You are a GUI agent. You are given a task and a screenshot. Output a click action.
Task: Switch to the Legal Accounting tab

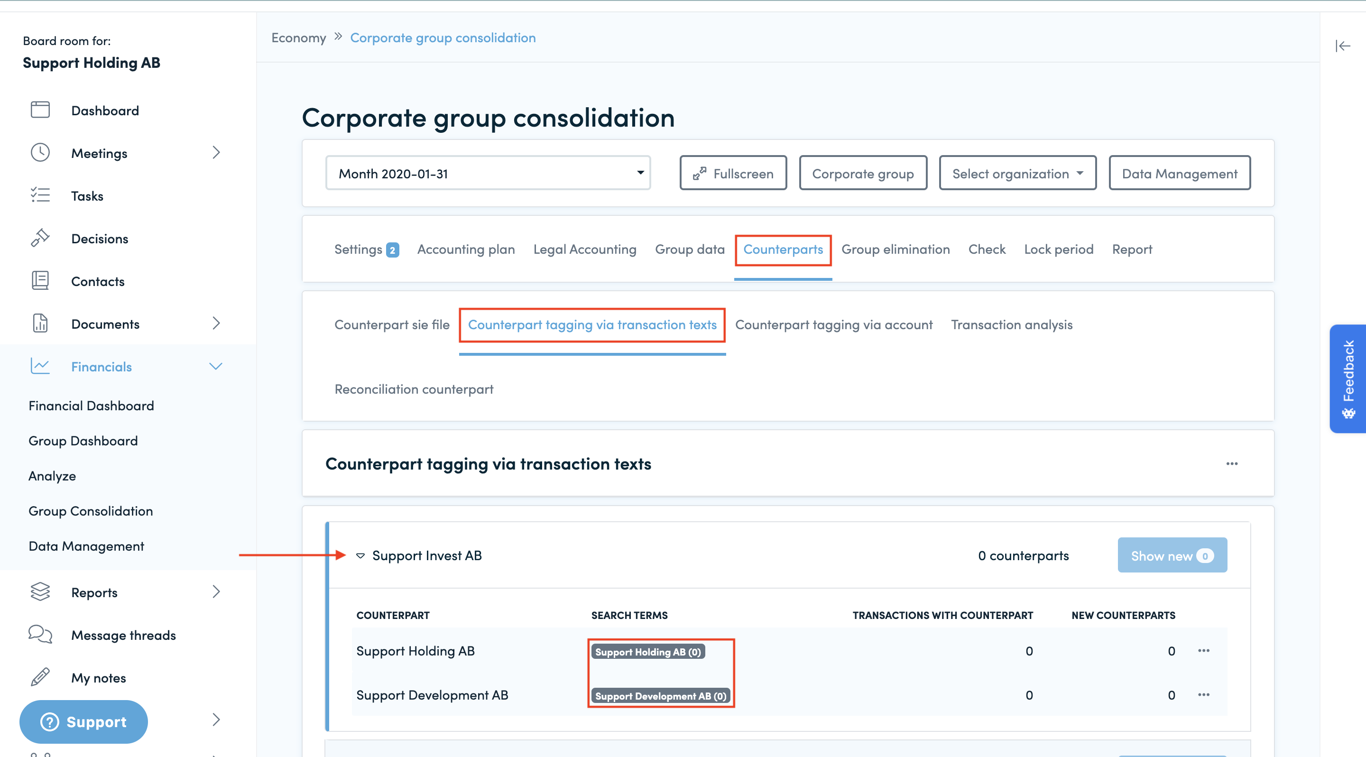coord(584,249)
